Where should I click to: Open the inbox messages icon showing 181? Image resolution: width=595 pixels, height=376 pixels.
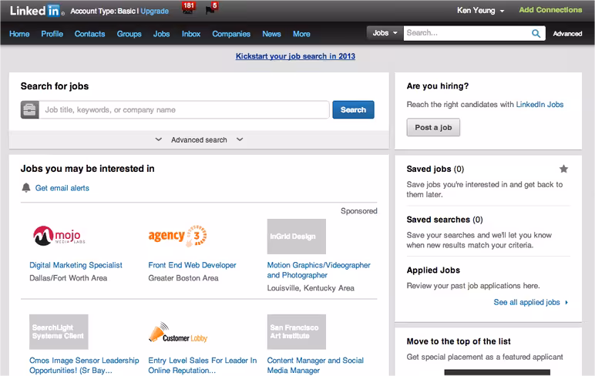pos(188,8)
